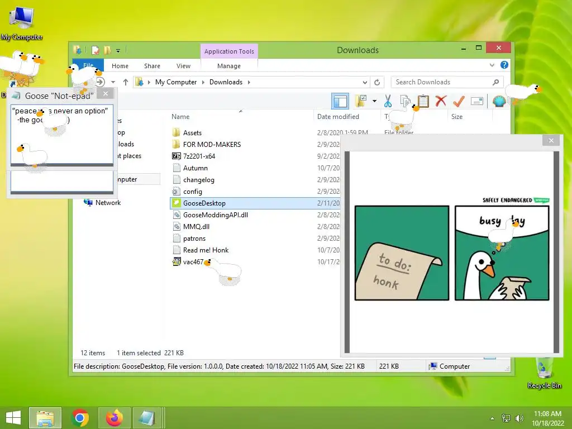This screenshot has width=572, height=429.
Task: Open the Windows Start button
Action: (13, 418)
